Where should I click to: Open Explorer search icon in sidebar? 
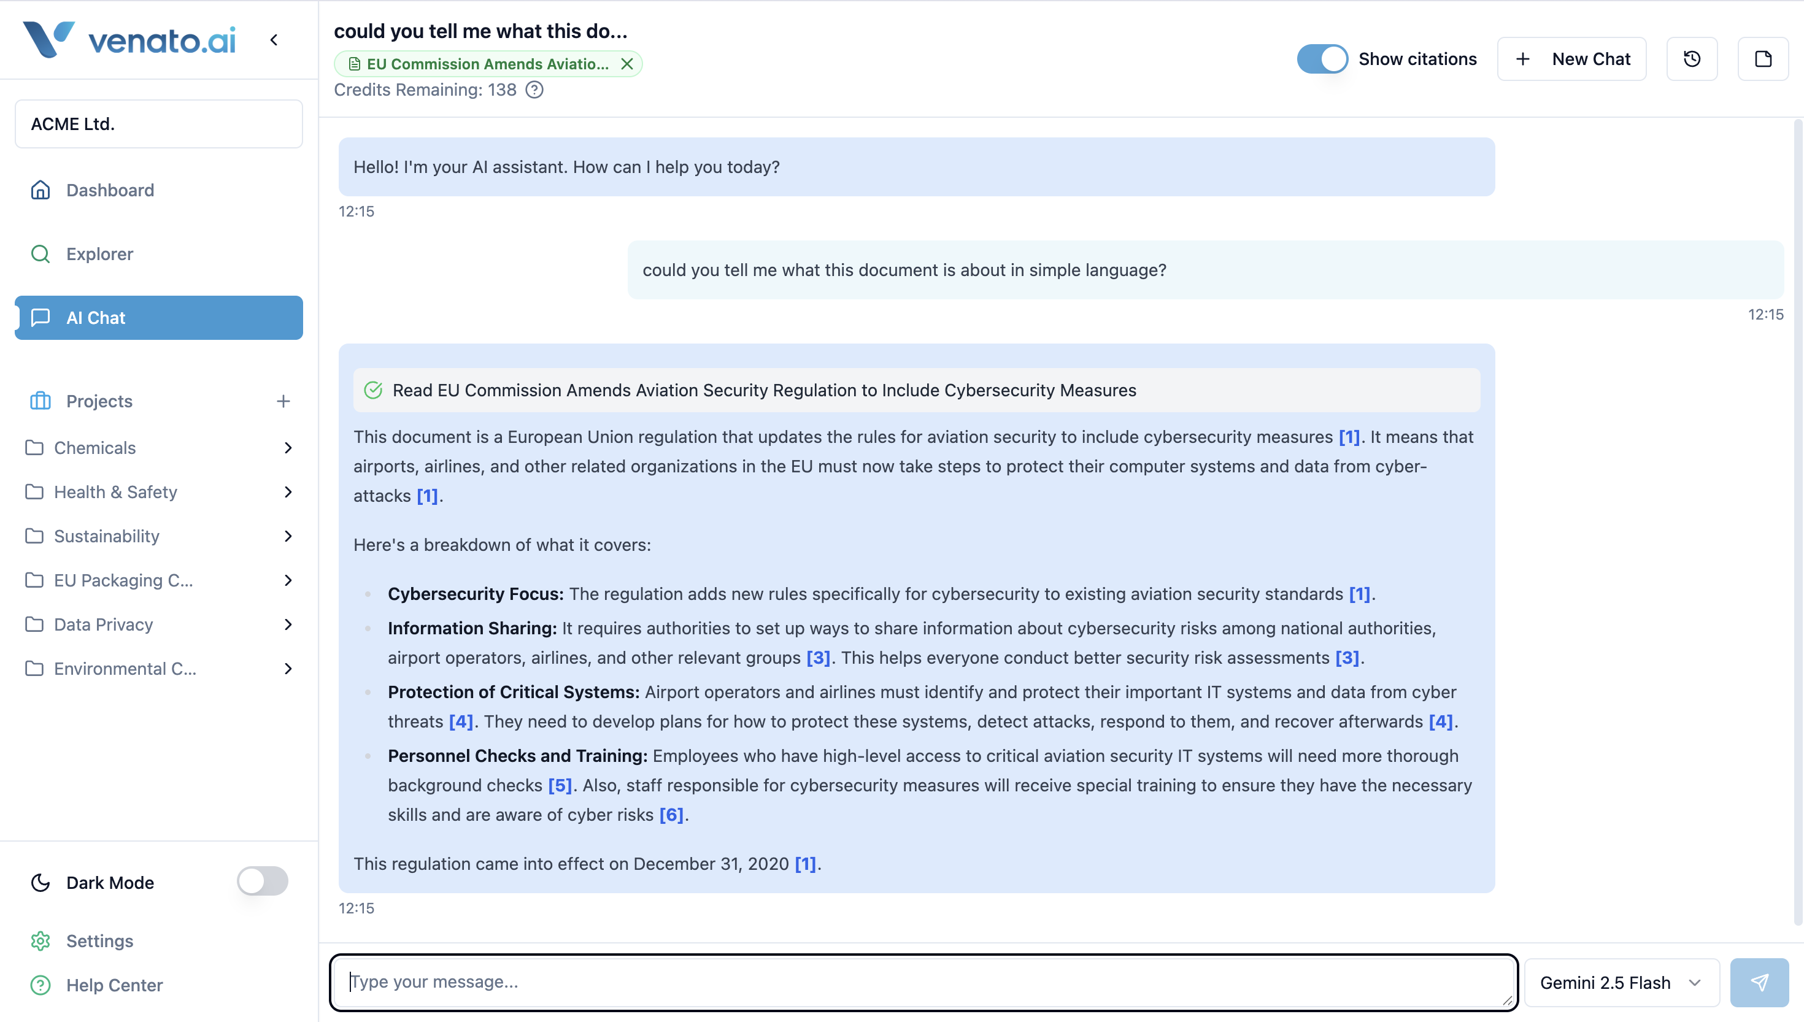(40, 254)
